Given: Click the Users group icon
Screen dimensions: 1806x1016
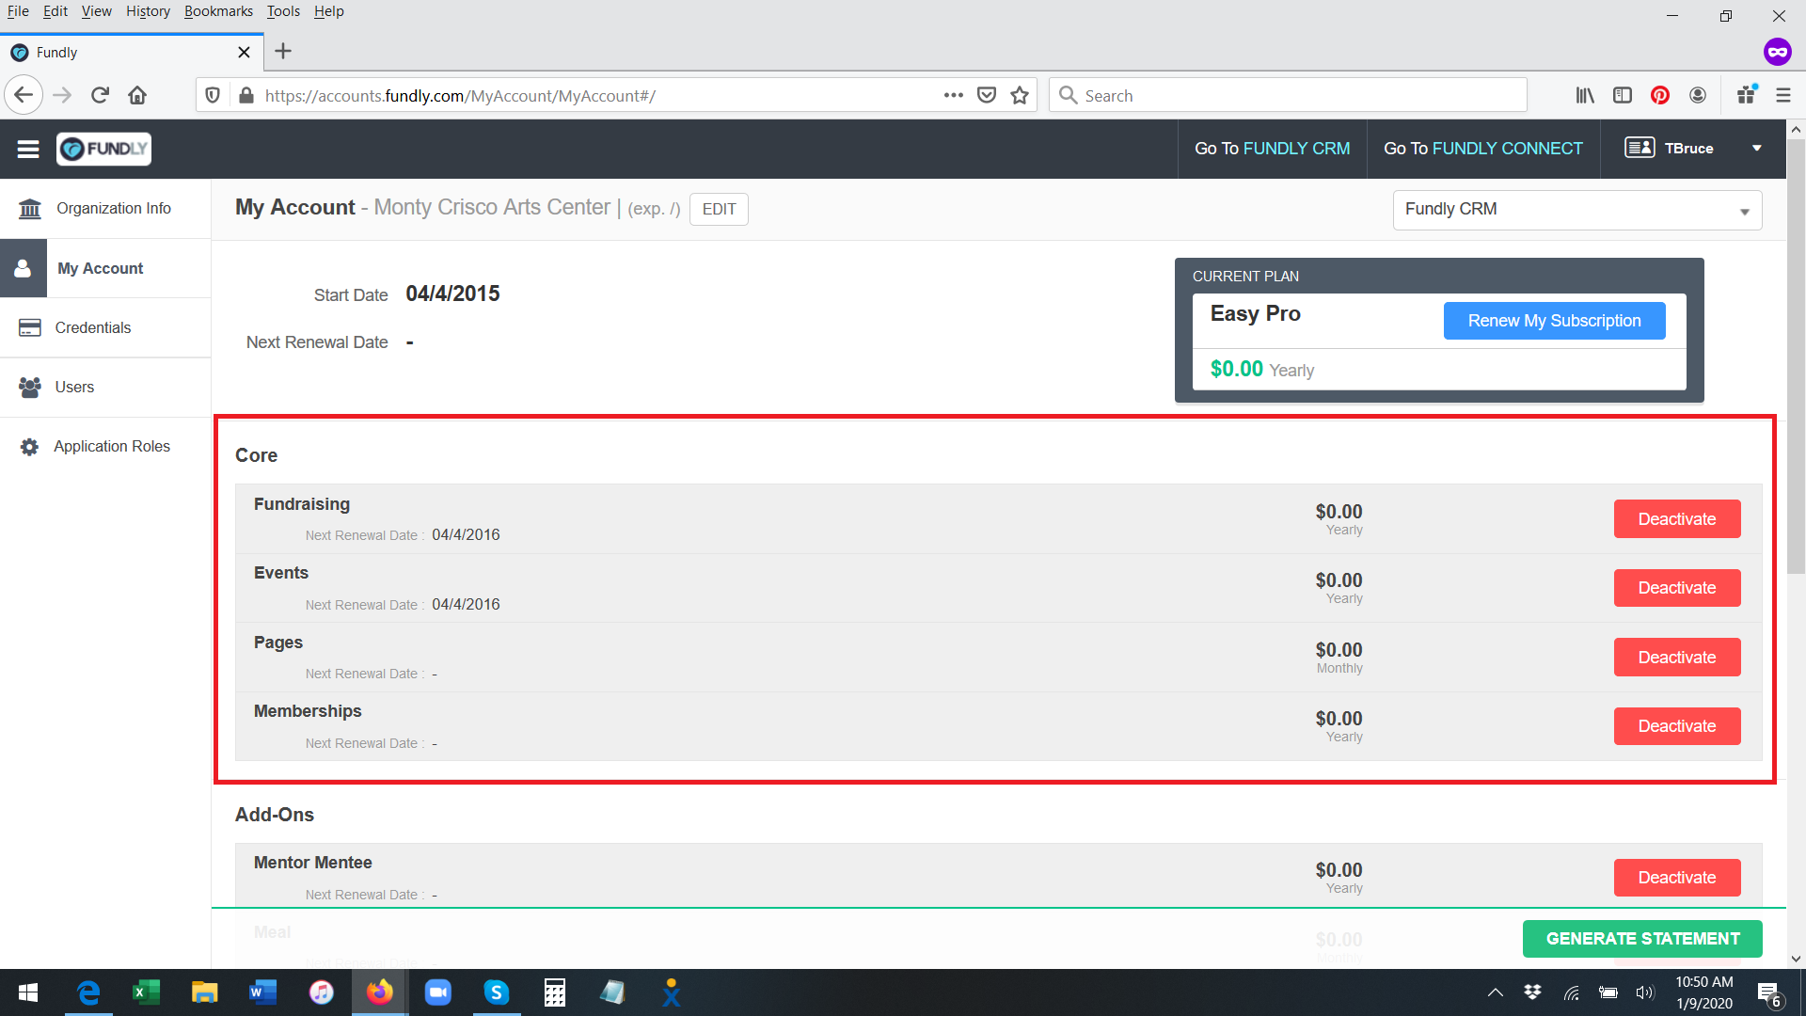Looking at the screenshot, I should click(30, 387).
